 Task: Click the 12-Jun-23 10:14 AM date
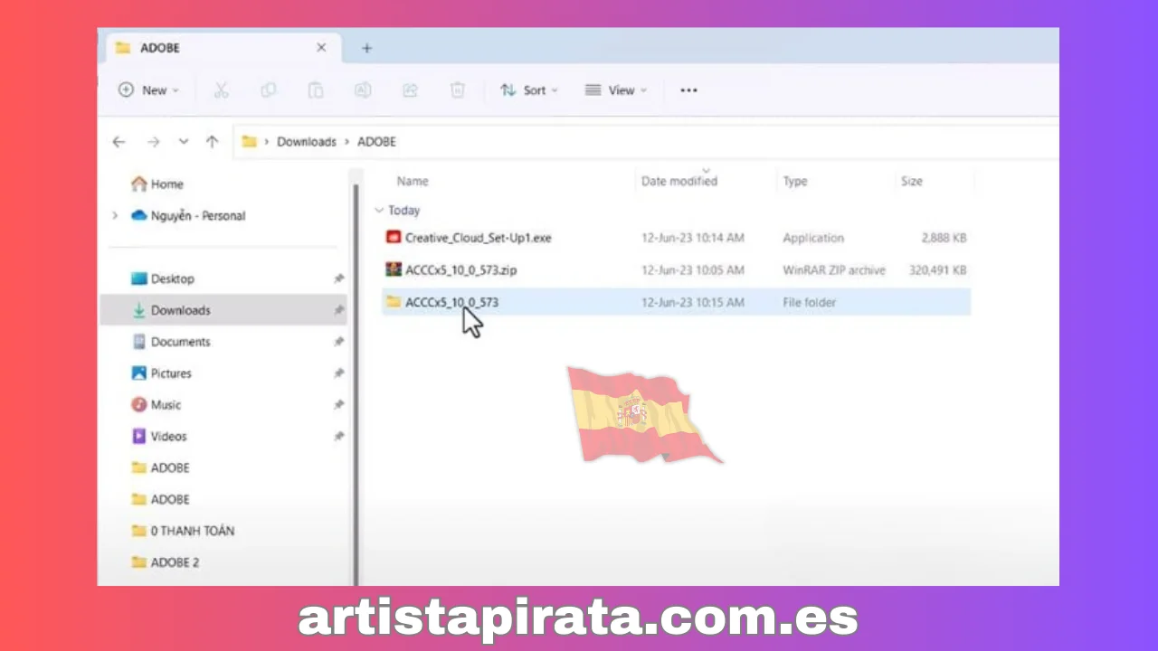pyautogui.click(x=693, y=239)
